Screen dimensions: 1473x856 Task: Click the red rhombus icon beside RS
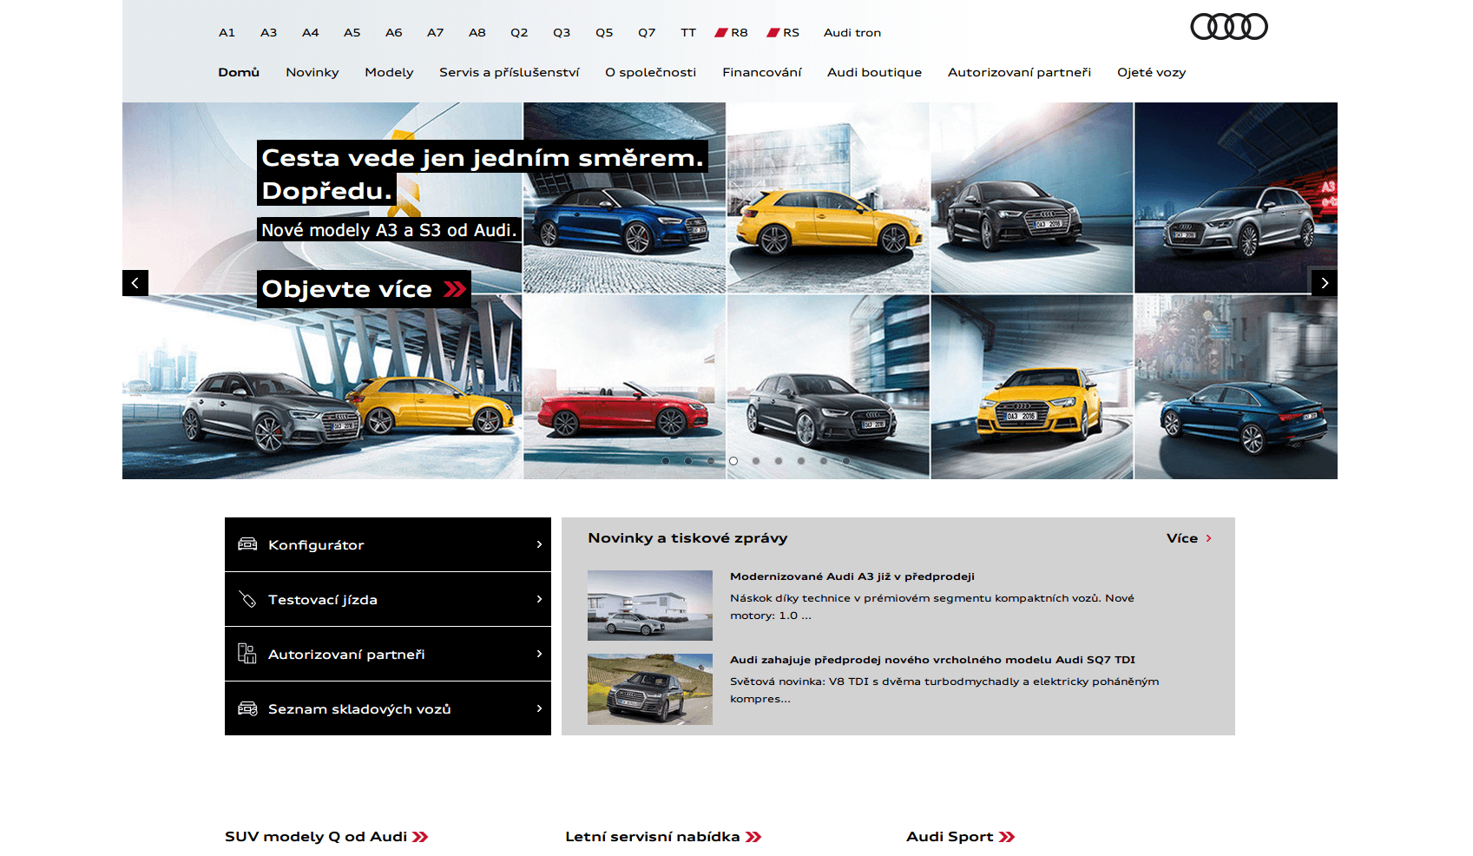[x=773, y=33]
